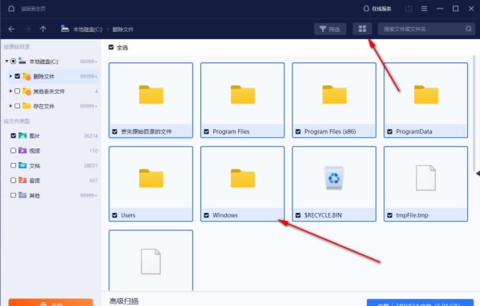480x306 pixels.
Task: Uncheck the 图片 file type checkbox
Action: point(13,136)
